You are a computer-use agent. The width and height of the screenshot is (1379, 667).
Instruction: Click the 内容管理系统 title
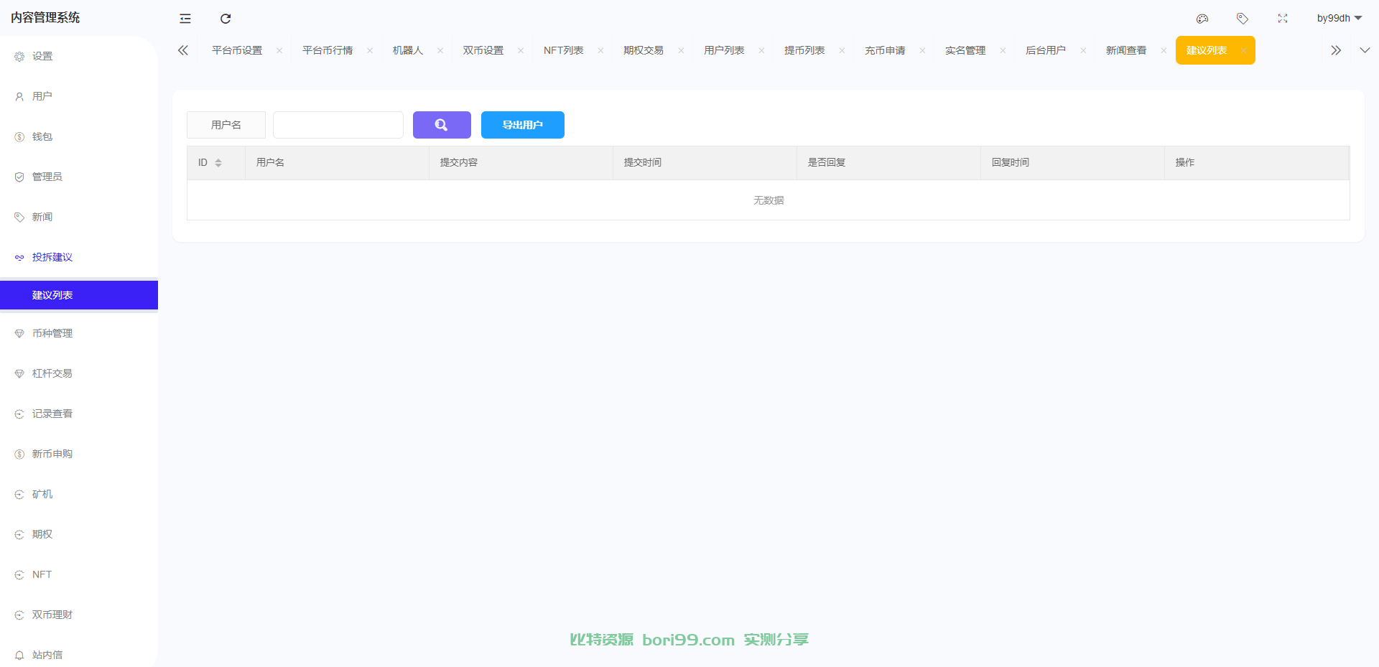(45, 17)
